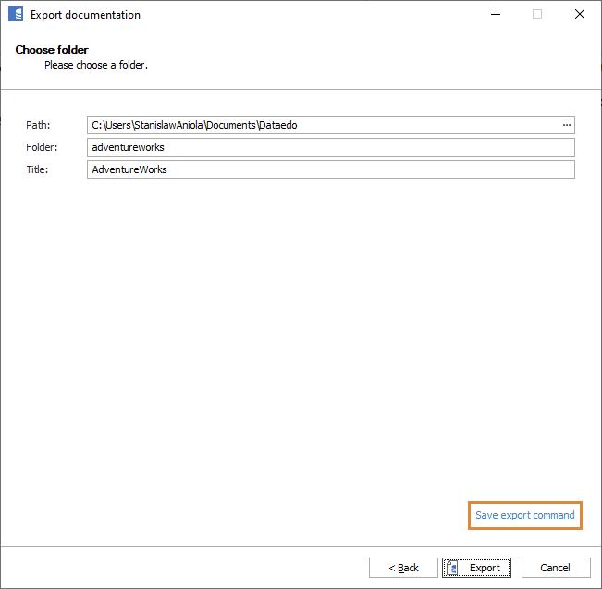The image size is (602, 589).
Task: Click the icon inside the Export button
Action: click(x=453, y=568)
